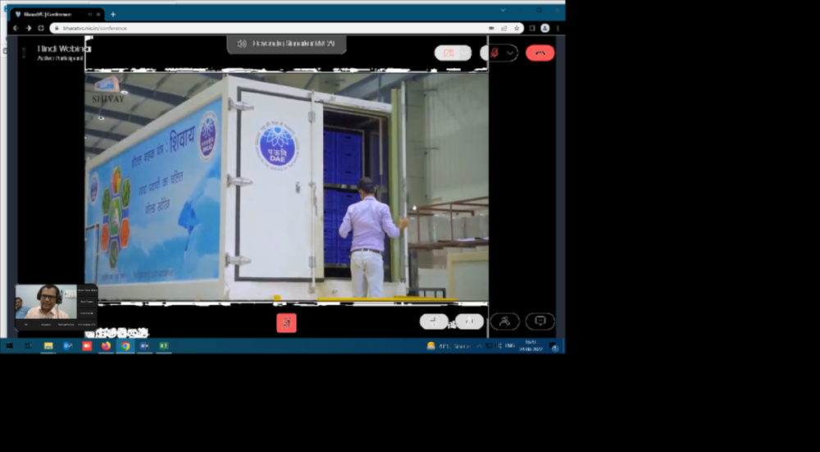Open the tab search chevron
Image resolution: width=820 pixels, height=452 pixels.
[503, 10]
